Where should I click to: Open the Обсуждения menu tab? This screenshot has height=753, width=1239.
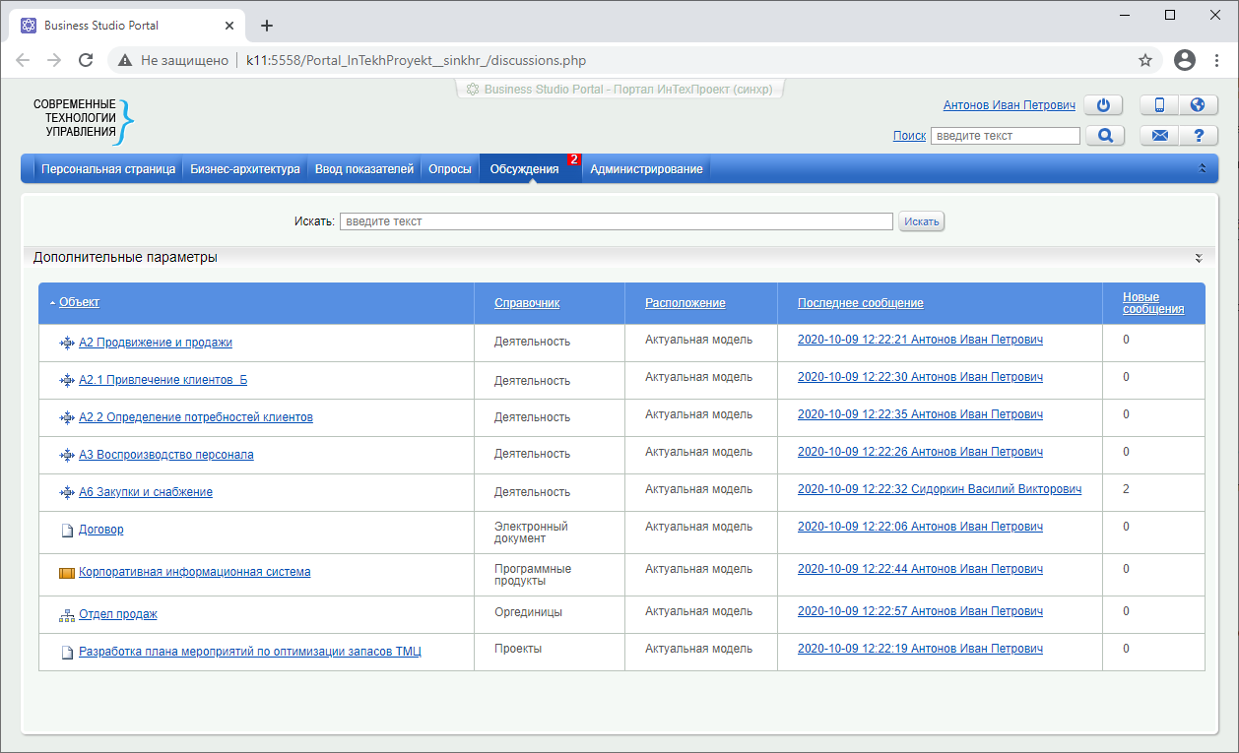pyautogui.click(x=524, y=169)
